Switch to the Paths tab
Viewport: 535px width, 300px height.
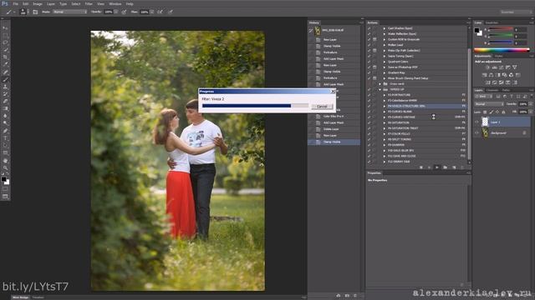click(x=506, y=90)
